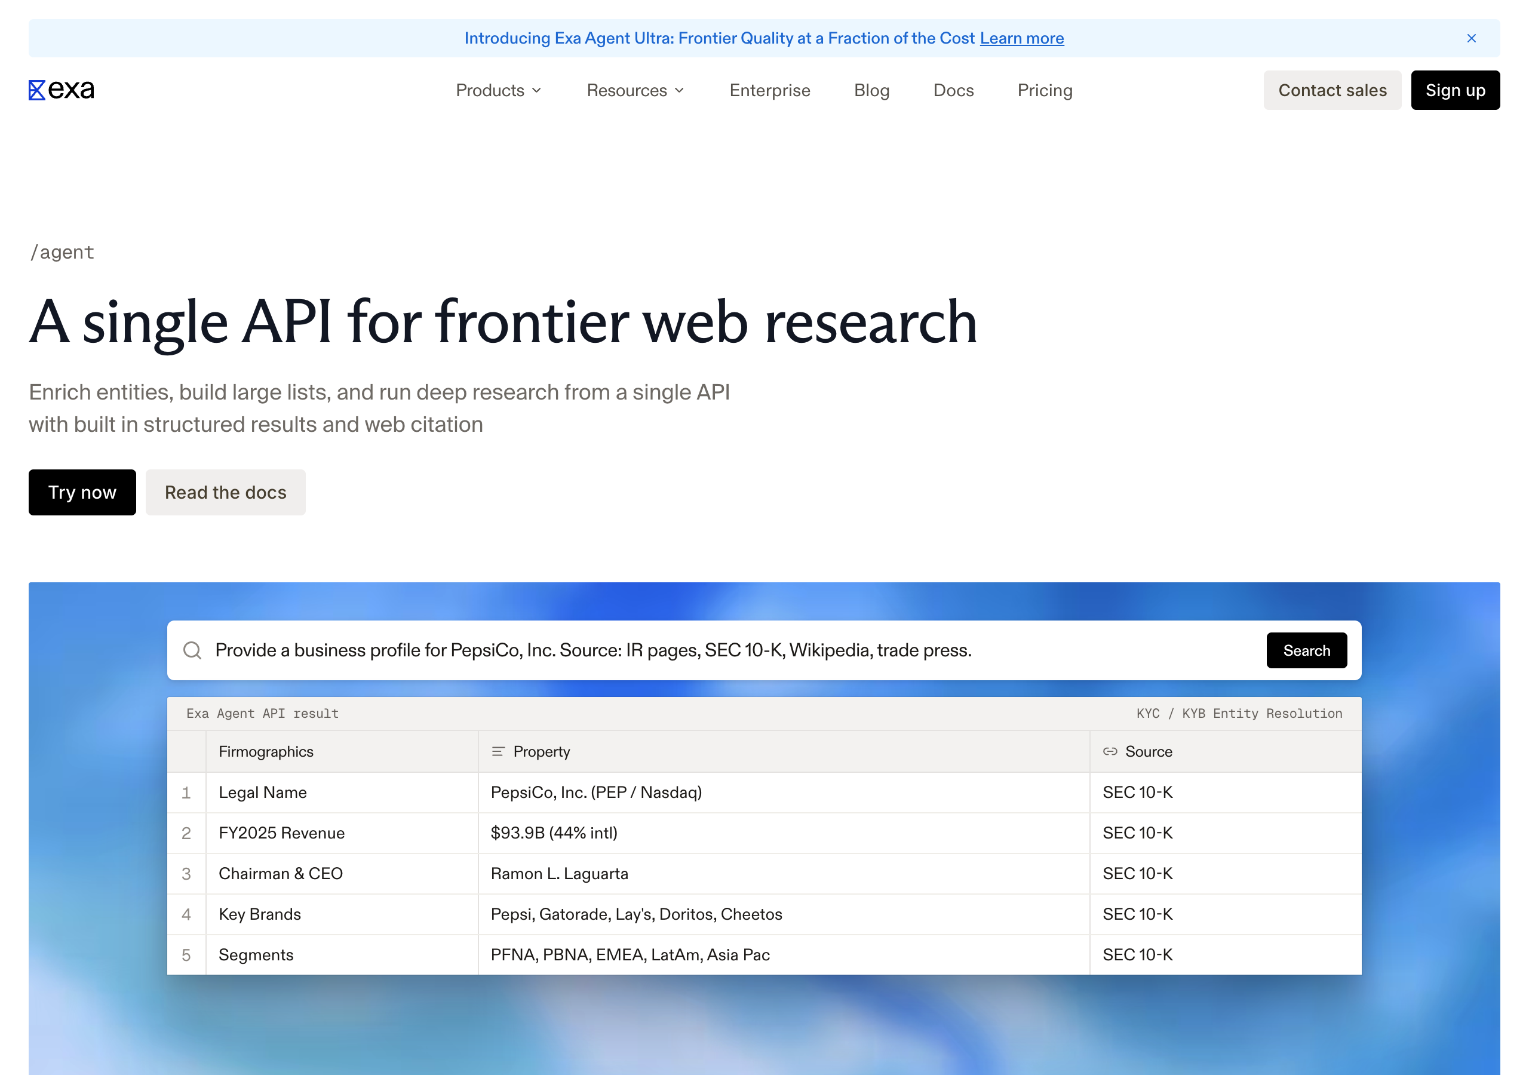Screen dimensions: 1529x1075
Task: Expand the Resources dropdown menu
Action: click(635, 91)
